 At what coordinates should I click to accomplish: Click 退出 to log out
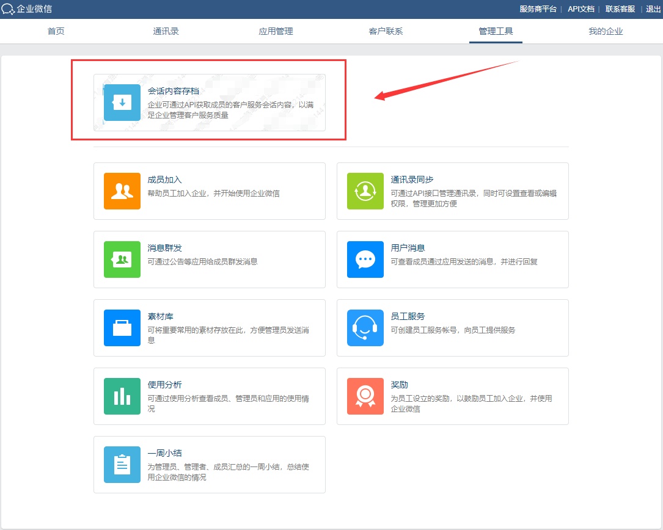coord(653,9)
